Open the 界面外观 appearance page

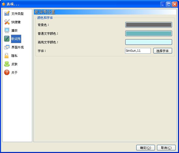coord(17,47)
